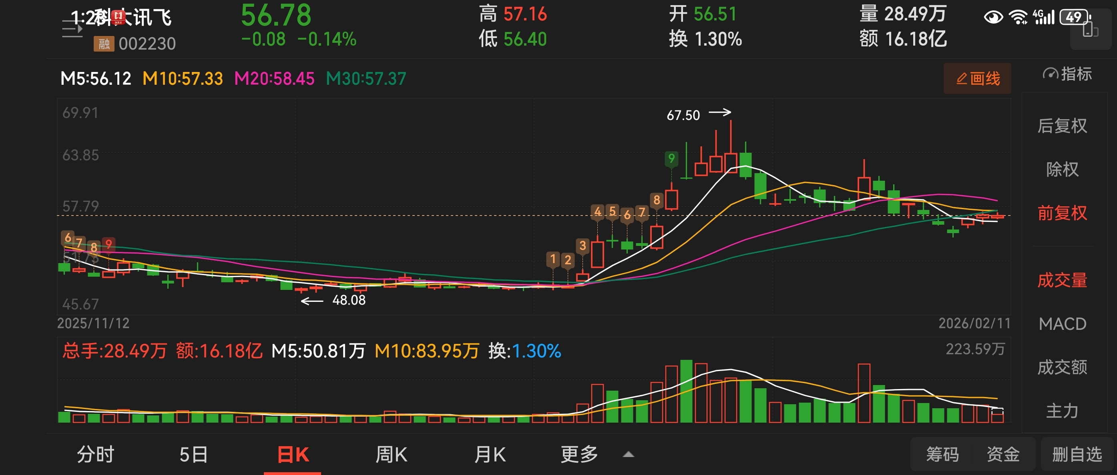Tap the eye icon in status bar
This screenshot has width=1117, height=475.
point(993,17)
